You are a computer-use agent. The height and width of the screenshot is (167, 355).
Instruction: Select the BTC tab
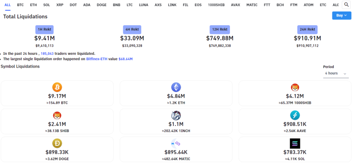[20, 5]
